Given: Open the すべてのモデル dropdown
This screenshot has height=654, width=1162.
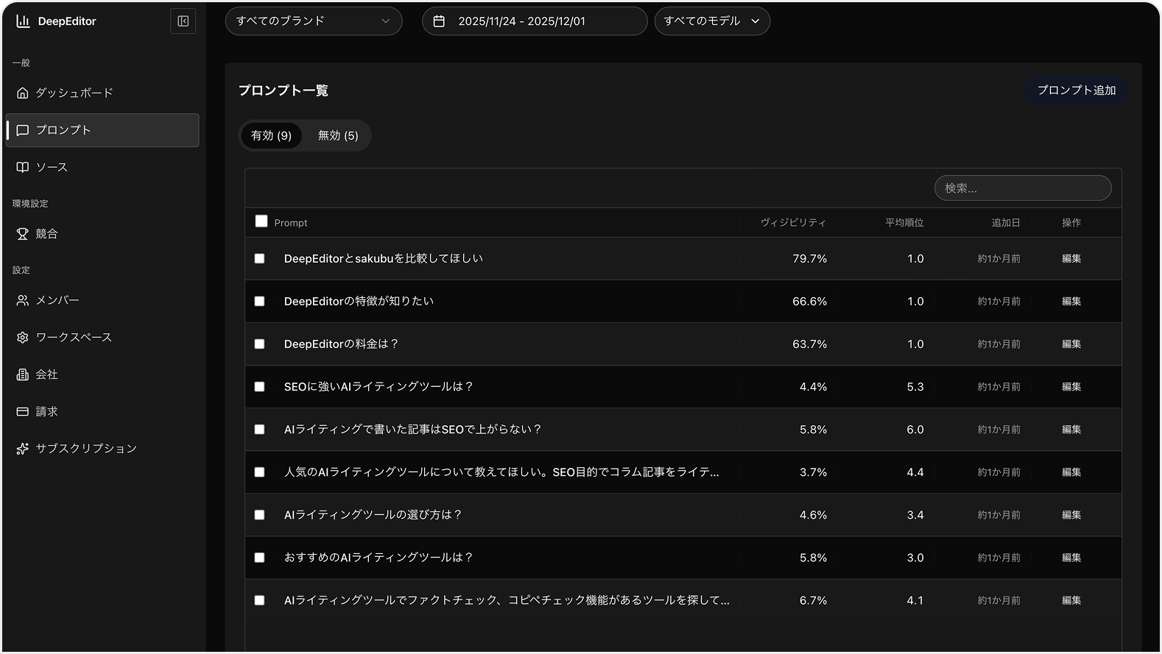Looking at the screenshot, I should click(x=712, y=21).
